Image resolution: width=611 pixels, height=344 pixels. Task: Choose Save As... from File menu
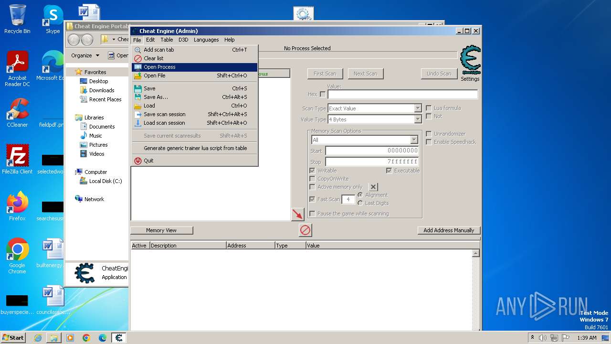(x=194, y=97)
